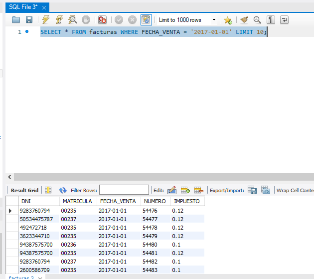Viewport: 314px width, 279px height.
Task: Rollback transaction X icon
Action: 133,20
